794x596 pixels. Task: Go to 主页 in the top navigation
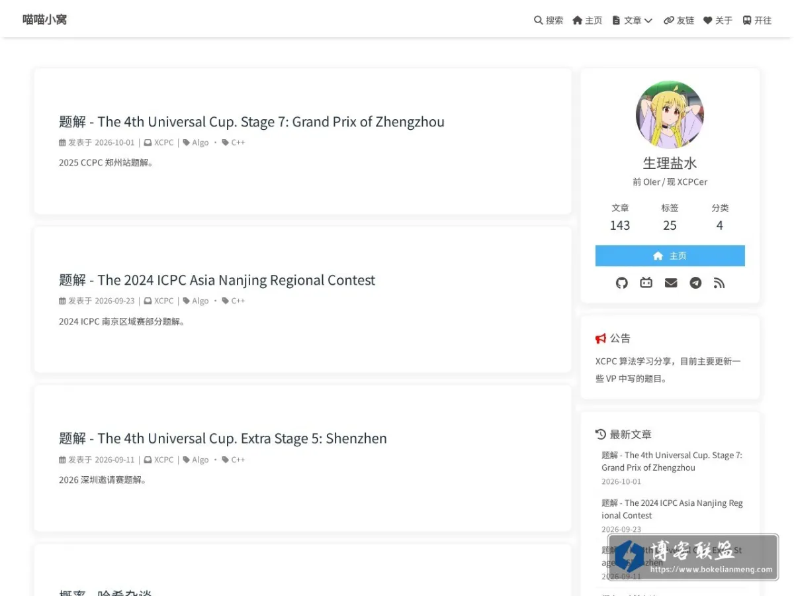click(588, 21)
